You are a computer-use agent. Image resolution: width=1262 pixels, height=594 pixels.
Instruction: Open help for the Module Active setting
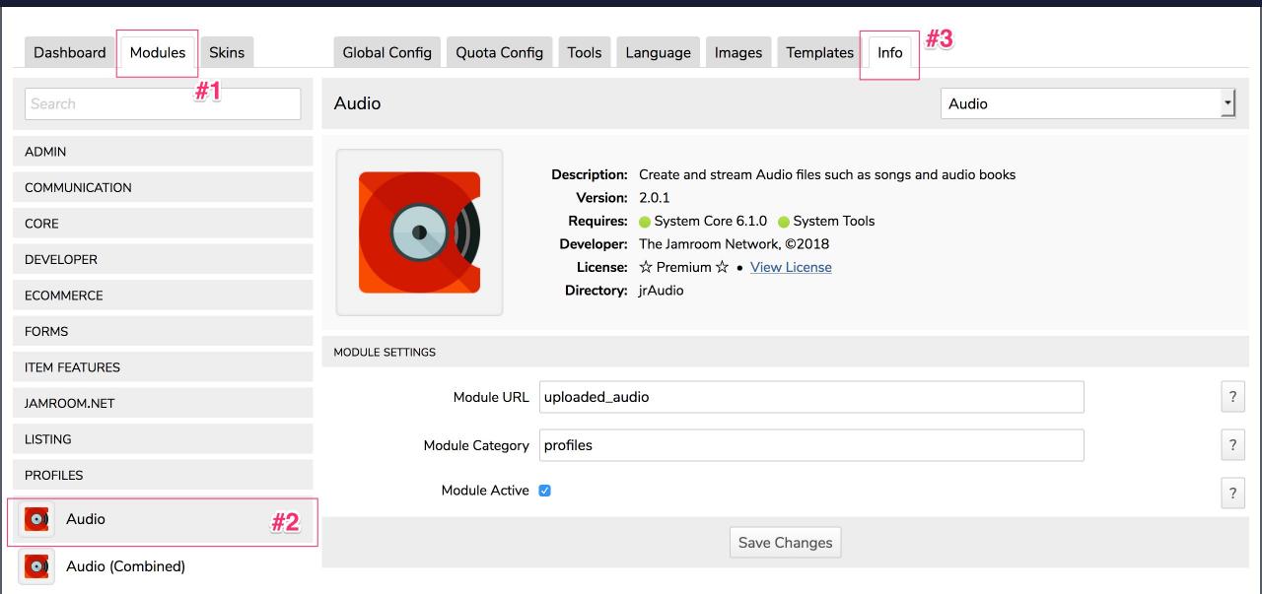pos(1231,493)
